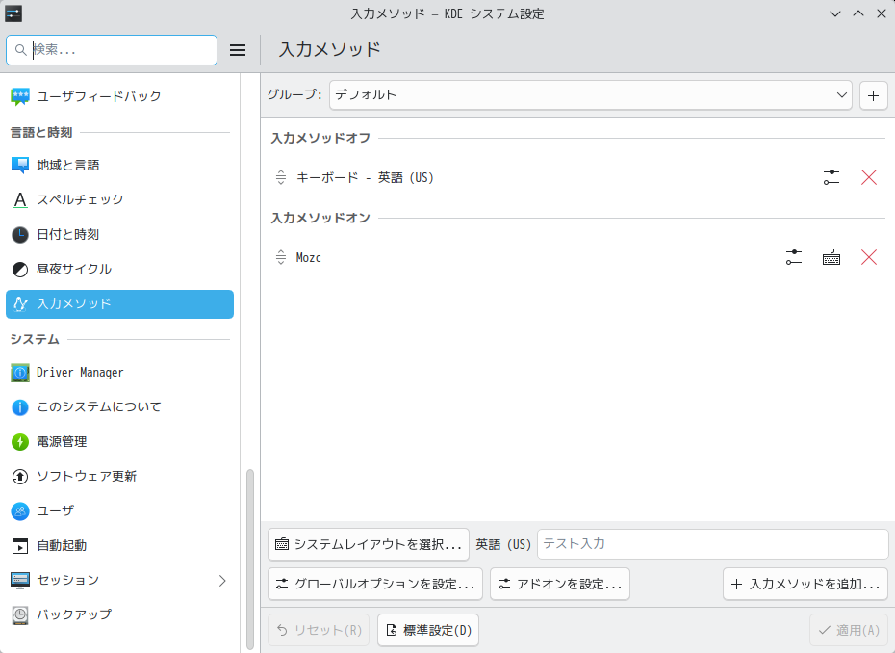Click Mozc keyboard layout icon

(x=831, y=258)
